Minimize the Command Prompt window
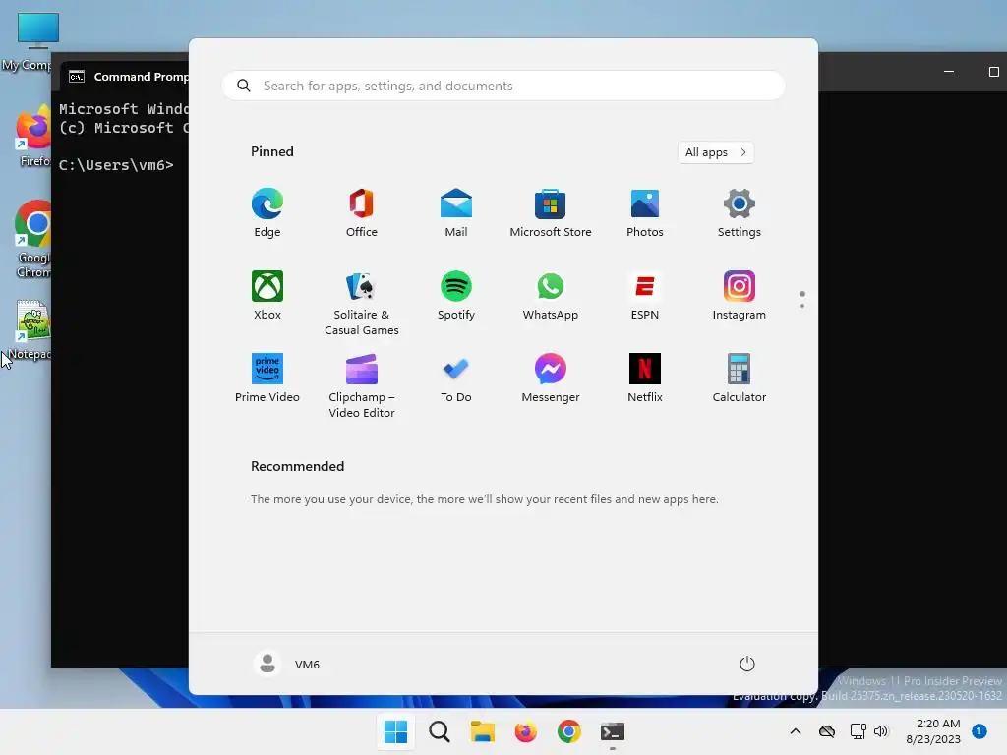This screenshot has height=755, width=1007. pyautogui.click(x=949, y=72)
